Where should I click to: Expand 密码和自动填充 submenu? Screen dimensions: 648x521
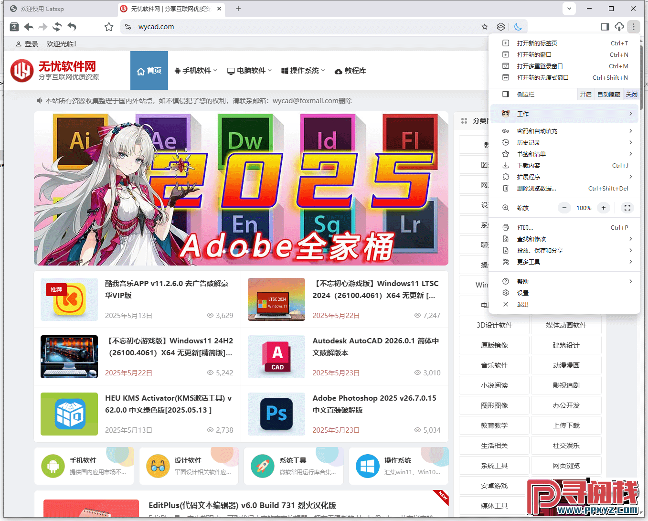coord(564,131)
